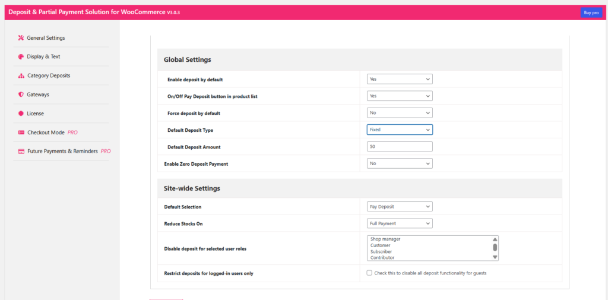
Task: Click the Enable Zero Deposit Payment label
Action: tap(196, 164)
